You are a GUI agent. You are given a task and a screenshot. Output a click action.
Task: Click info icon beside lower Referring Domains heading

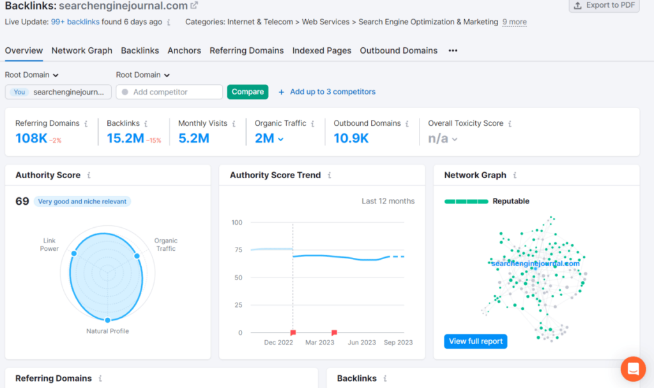[100, 378]
